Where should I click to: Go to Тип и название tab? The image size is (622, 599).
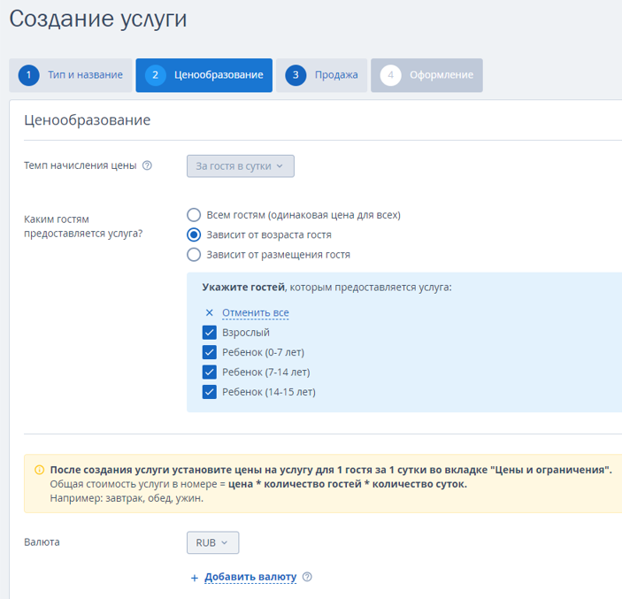[x=71, y=75]
